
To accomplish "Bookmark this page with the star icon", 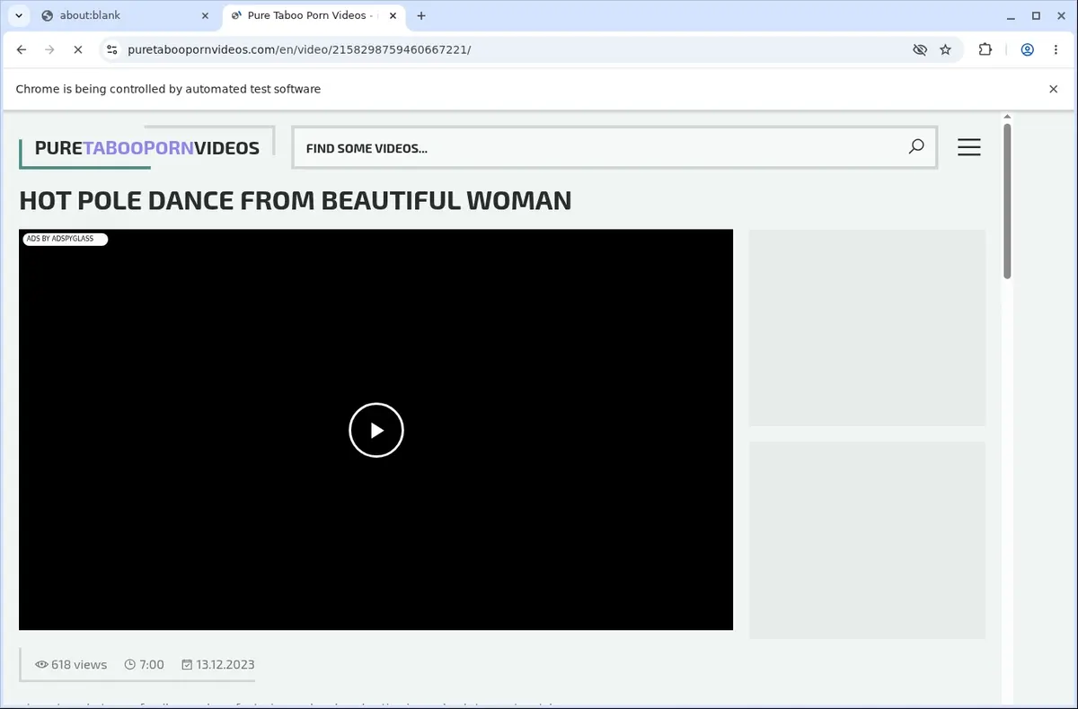I will coord(945,49).
